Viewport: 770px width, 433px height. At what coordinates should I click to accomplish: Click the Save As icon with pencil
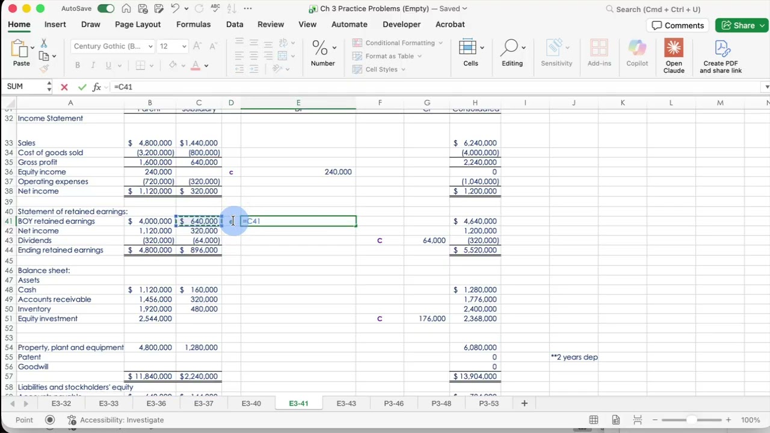(x=158, y=9)
